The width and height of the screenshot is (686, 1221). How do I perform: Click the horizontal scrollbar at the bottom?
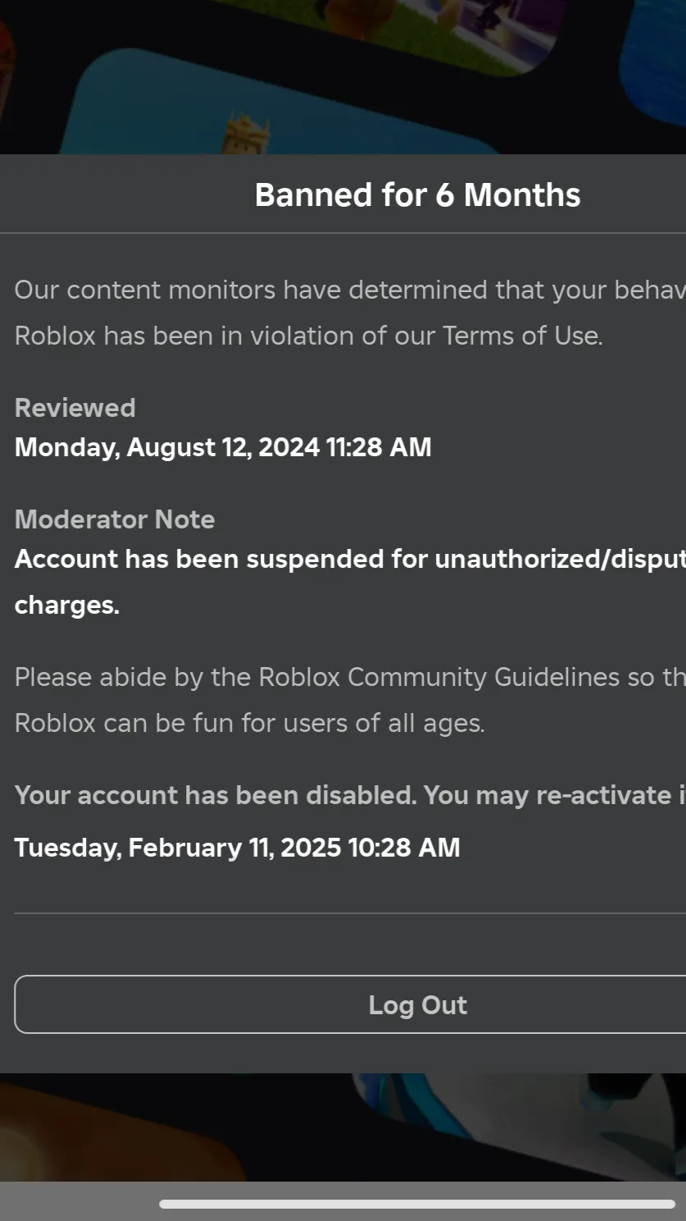[416, 1204]
